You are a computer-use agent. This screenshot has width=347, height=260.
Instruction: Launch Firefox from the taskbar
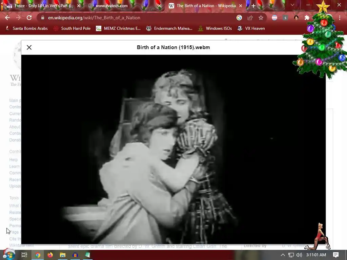tap(50, 255)
